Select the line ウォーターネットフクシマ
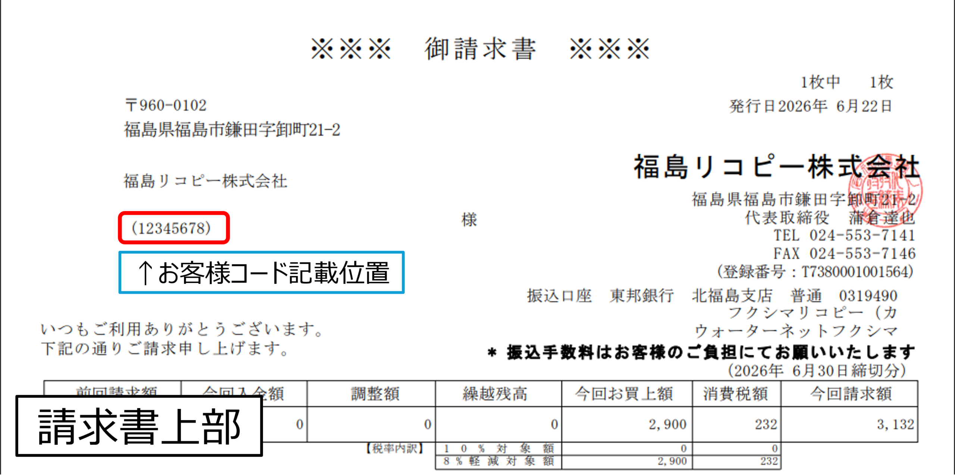Screen dimensions: 955x475 796,331
